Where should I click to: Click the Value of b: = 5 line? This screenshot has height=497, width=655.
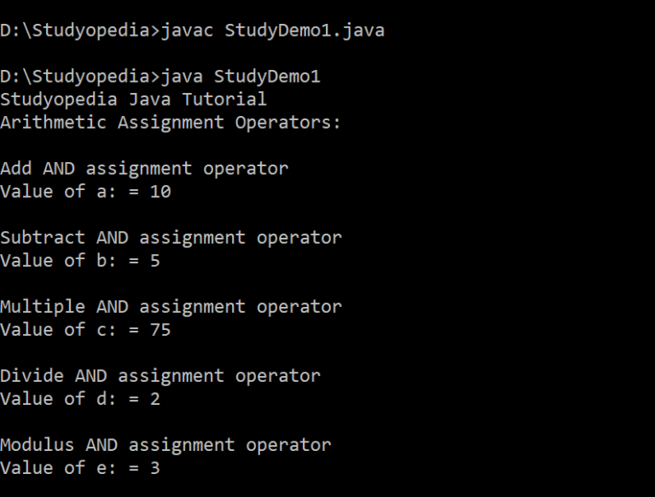coord(80,261)
